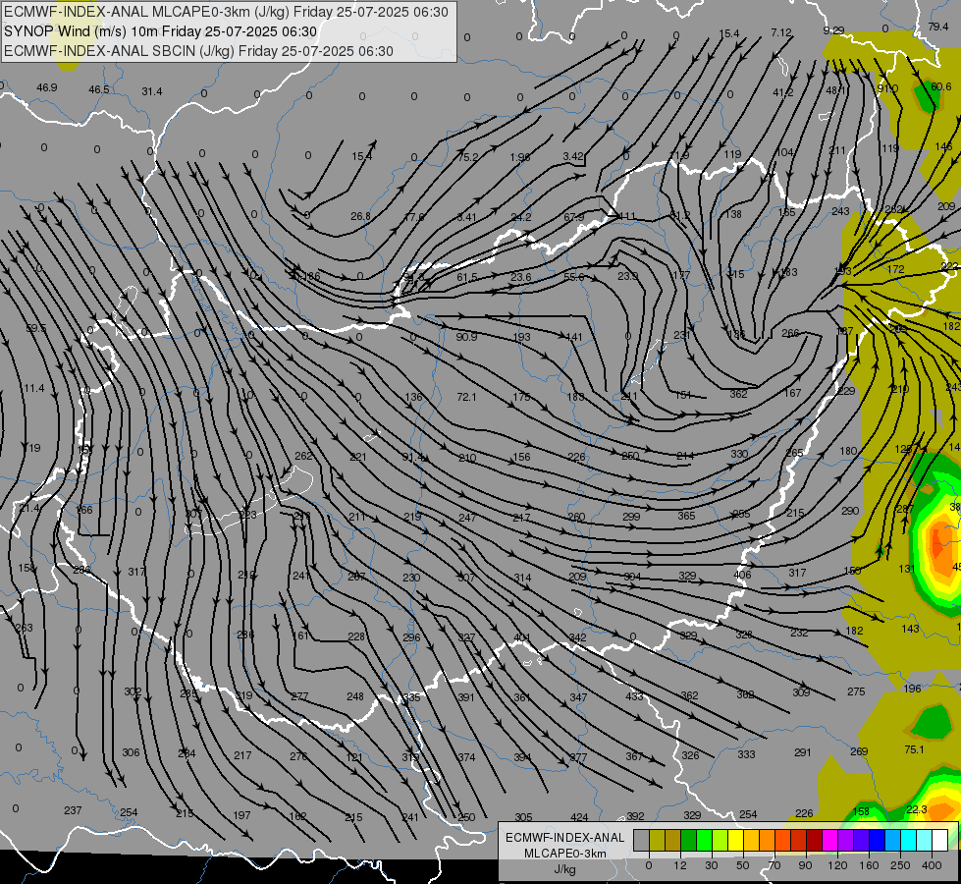This screenshot has height=884, width=961.
Task: Click the legend tick label 12
Action: 679,865
